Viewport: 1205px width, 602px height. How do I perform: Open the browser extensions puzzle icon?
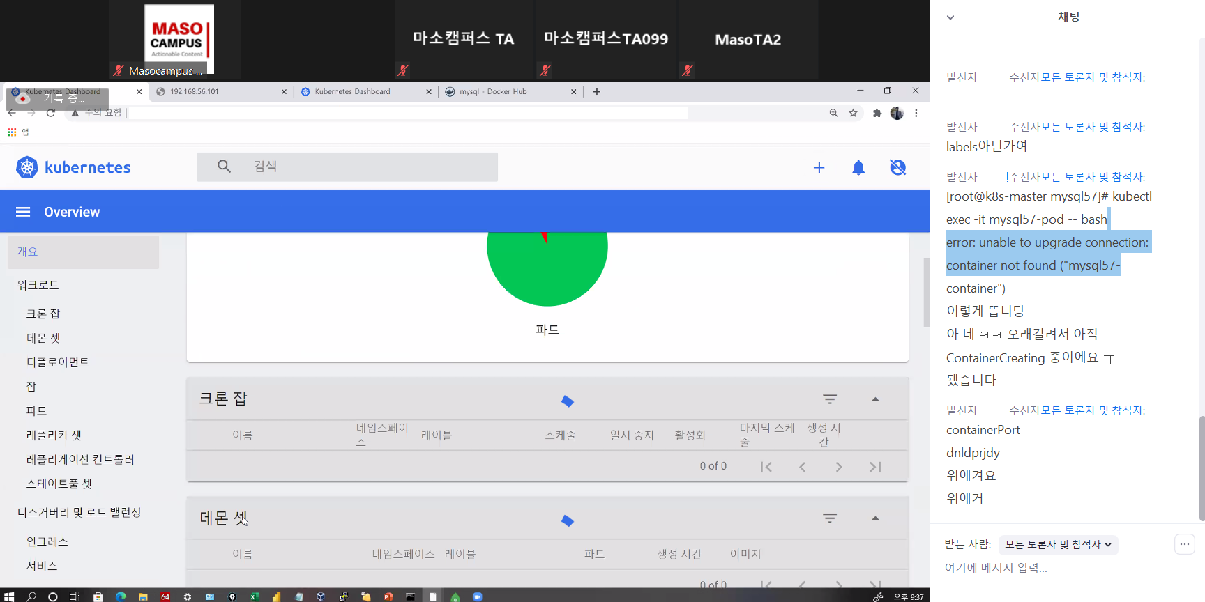[877, 113]
